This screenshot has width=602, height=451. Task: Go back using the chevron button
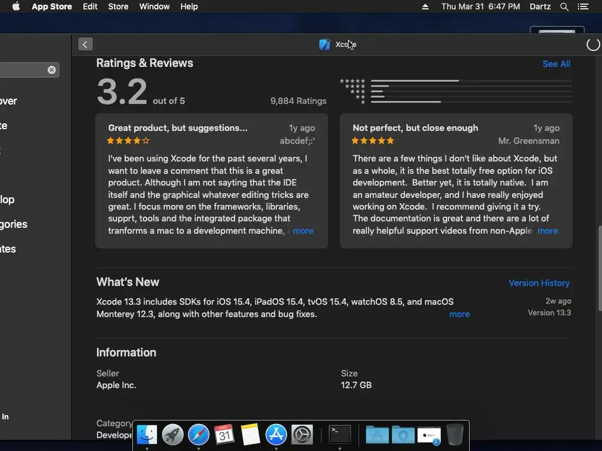[x=85, y=44]
